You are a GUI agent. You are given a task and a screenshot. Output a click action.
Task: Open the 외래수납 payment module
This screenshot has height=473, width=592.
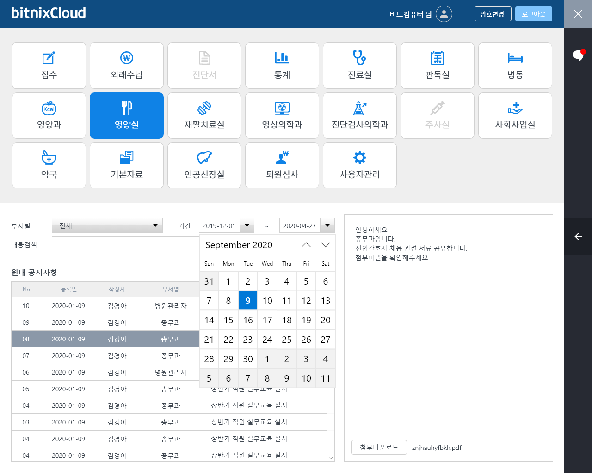[x=127, y=66]
